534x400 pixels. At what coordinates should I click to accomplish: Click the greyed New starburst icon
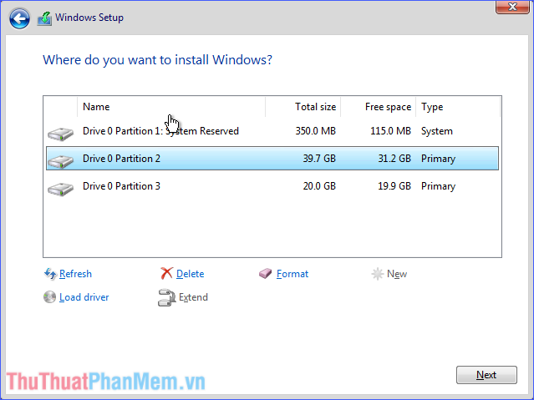click(378, 274)
